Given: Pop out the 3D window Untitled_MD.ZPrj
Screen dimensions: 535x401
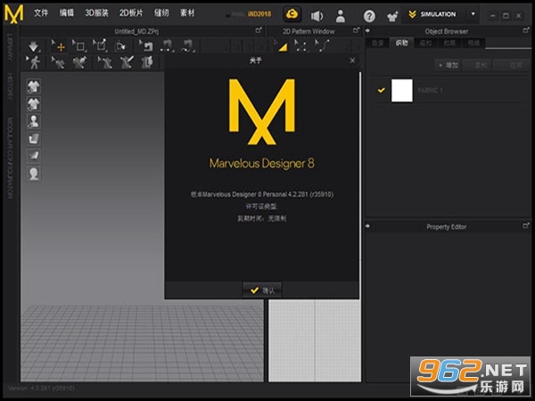Looking at the screenshot, I should point(259,30).
